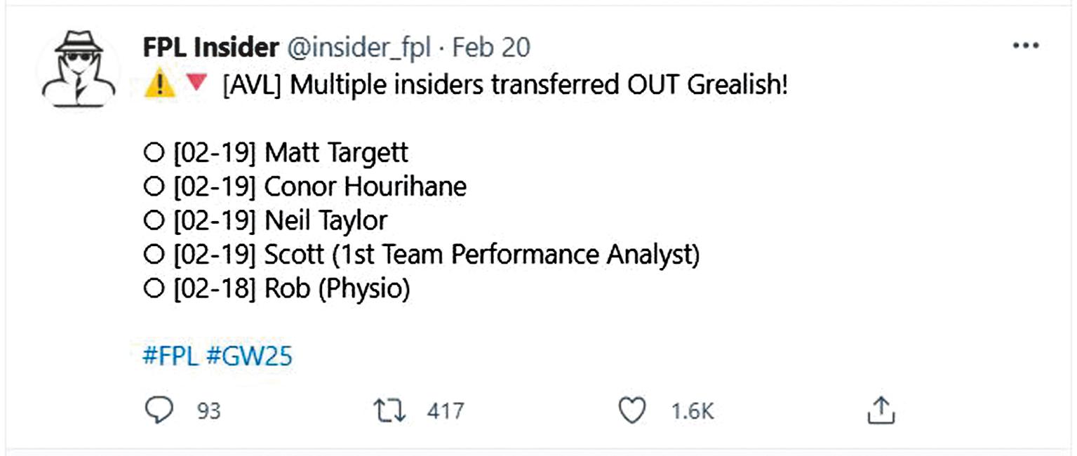The image size is (1077, 456).
Task: Click the FPL Insider display name
Action: [210, 48]
